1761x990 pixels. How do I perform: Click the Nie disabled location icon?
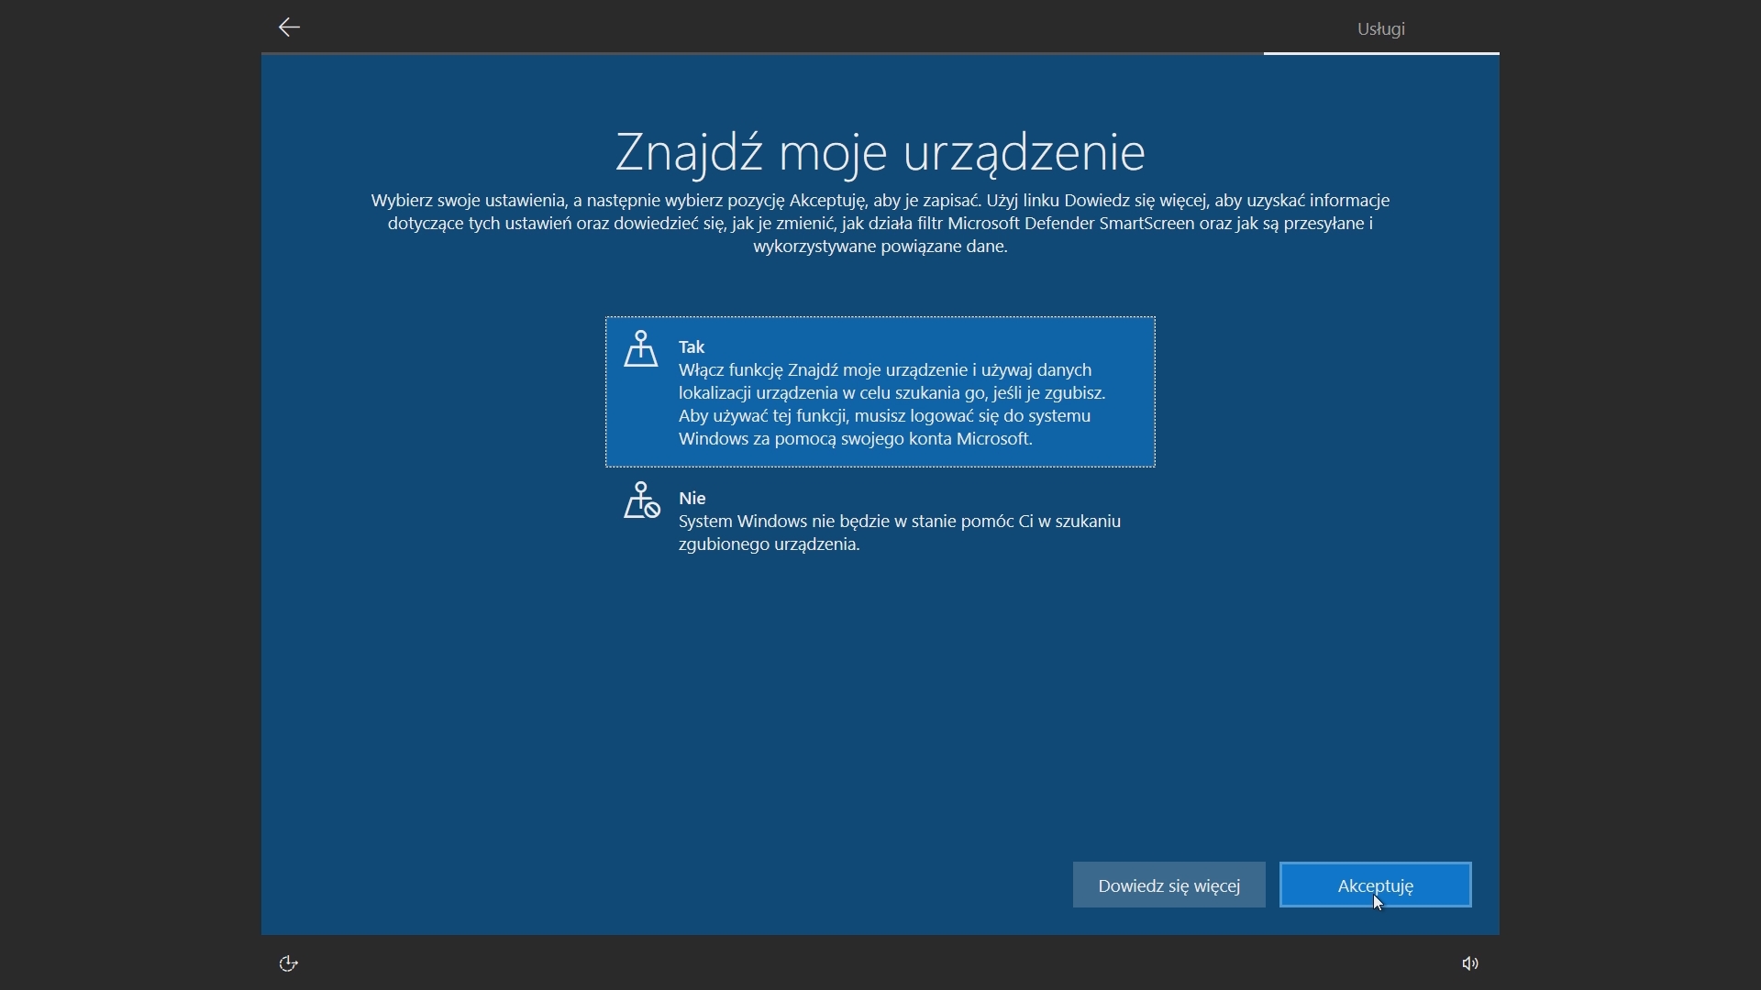(642, 500)
